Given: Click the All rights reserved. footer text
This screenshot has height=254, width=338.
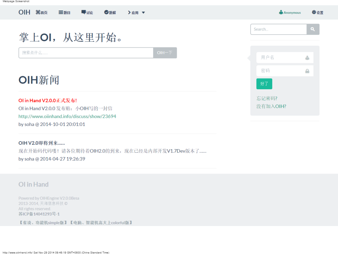Looking at the screenshot, I should [35, 209].
